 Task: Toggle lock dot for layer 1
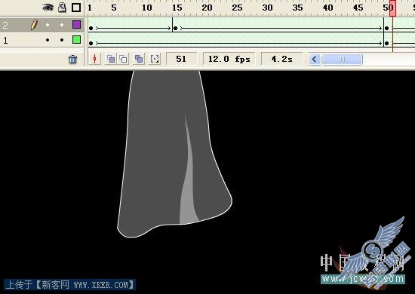point(62,40)
